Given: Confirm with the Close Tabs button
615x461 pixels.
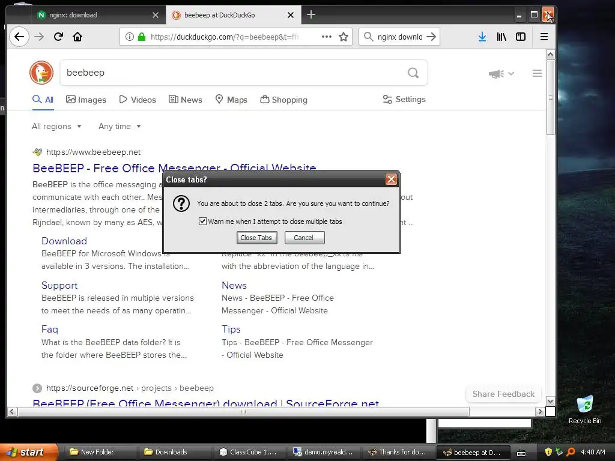Looking at the screenshot, I should (256, 238).
